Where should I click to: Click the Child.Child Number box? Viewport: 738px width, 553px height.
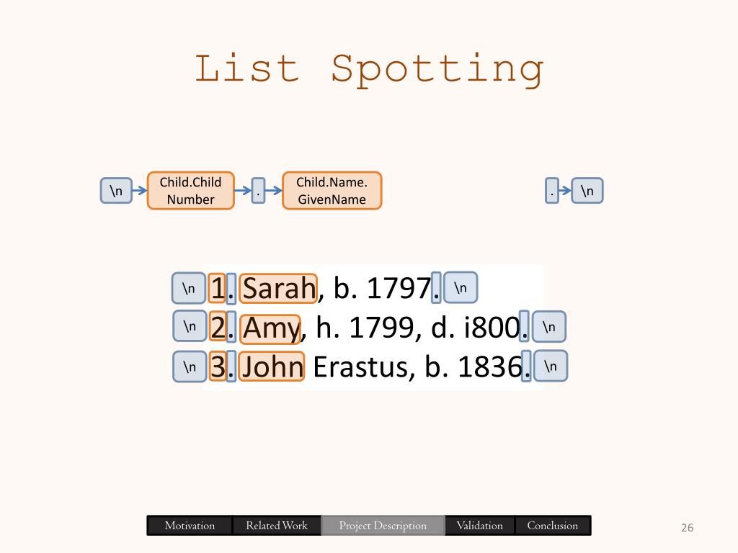point(190,190)
